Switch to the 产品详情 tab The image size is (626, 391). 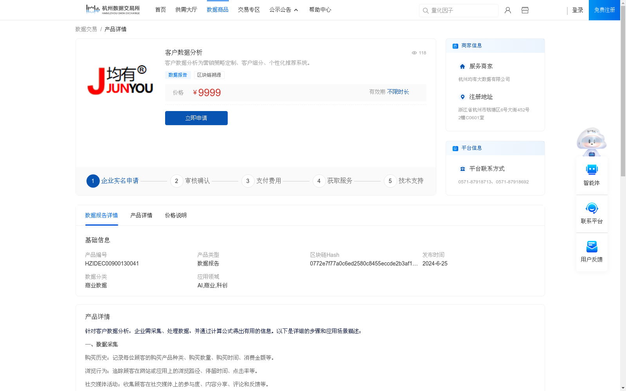141,215
